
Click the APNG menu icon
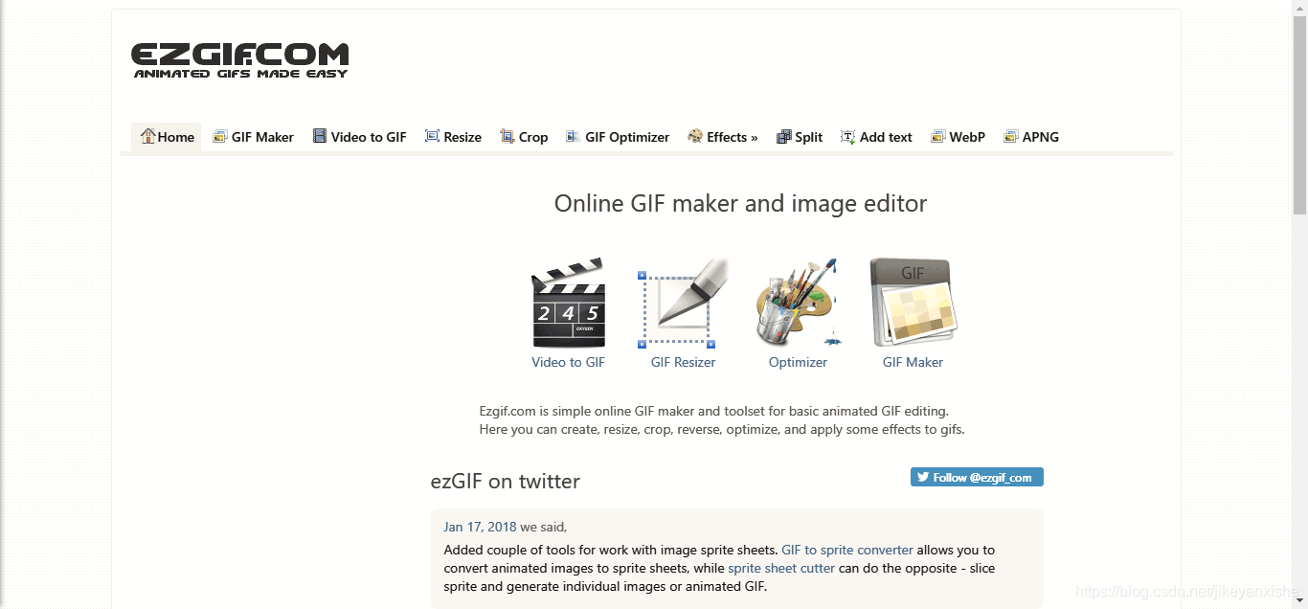(1010, 137)
